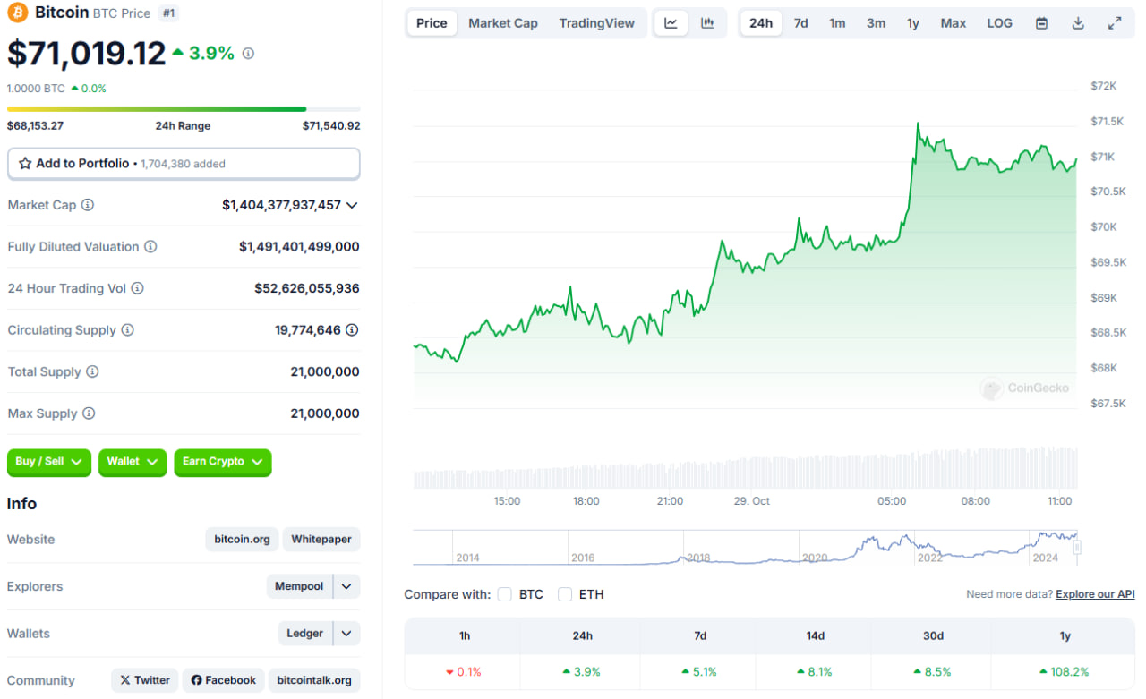Click the Circulating Supply label info icon
Viewport: 1146px width, 699px height.
pyautogui.click(x=128, y=330)
